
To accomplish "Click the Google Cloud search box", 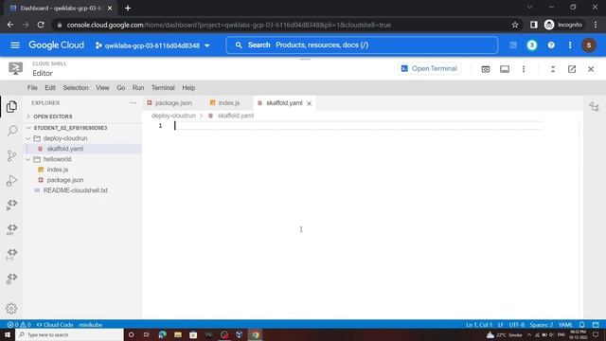I will tap(362, 45).
